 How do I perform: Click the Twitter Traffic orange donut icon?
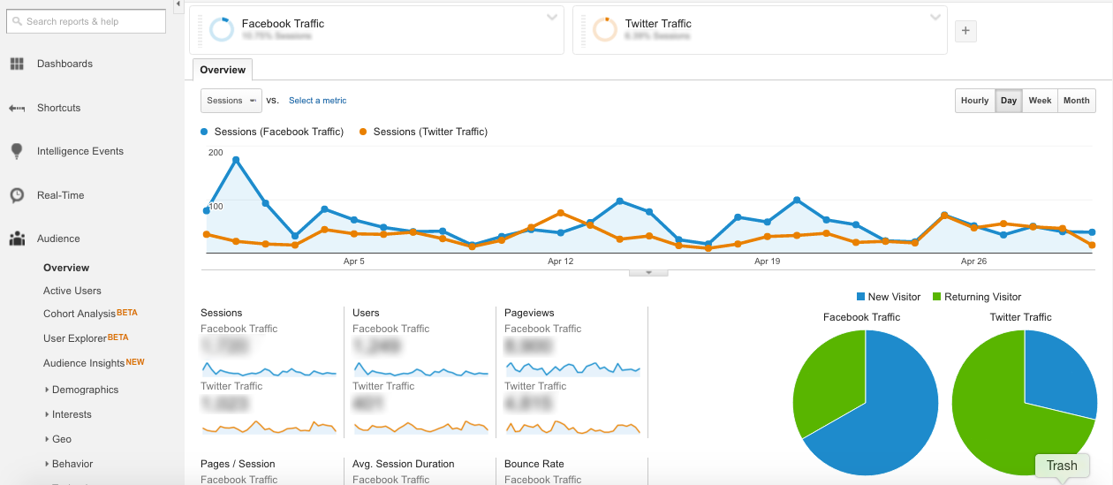(x=605, y=30)
